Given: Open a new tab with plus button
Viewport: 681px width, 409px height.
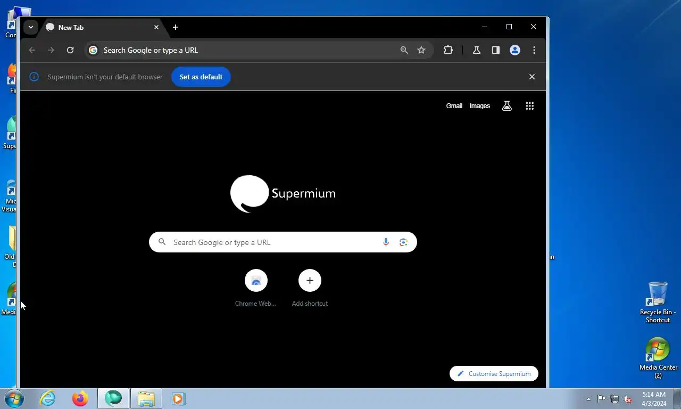Looking at the screenshot, I should (176, 27).
